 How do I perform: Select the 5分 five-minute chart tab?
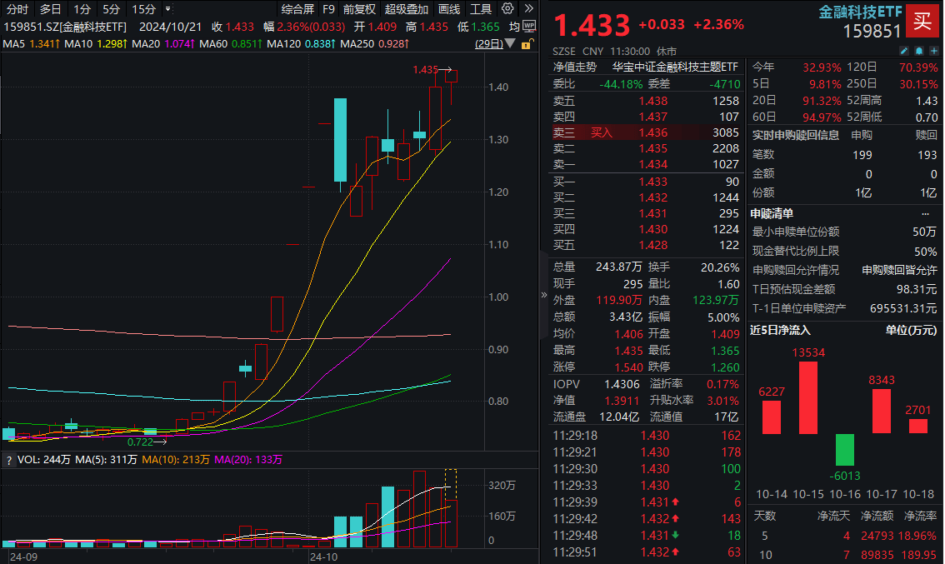(x=111, y=9)
